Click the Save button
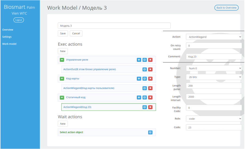Screen dimensions: 245x149 [x=63, y=34]
